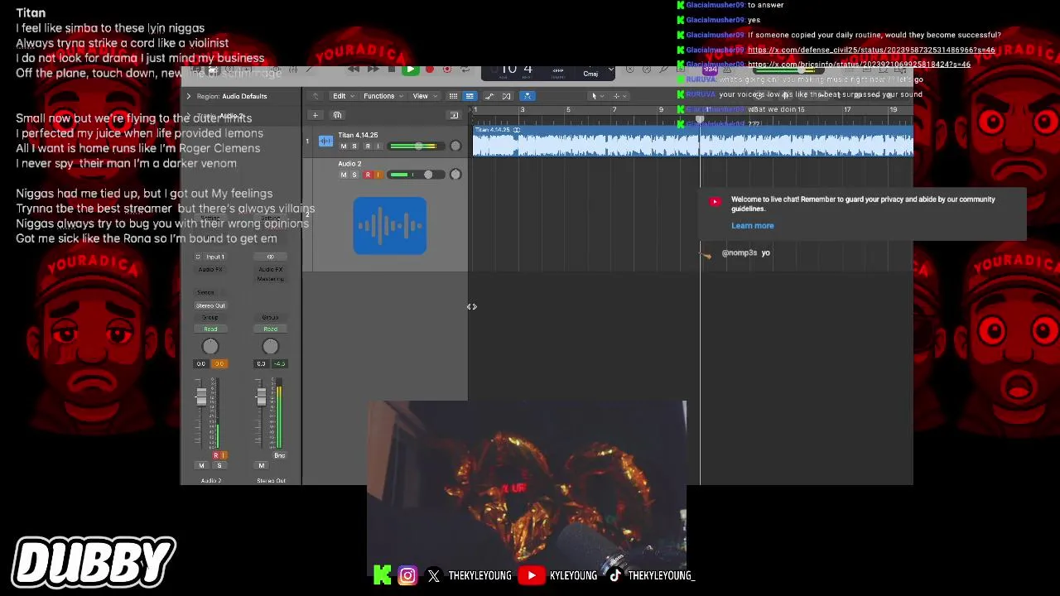
Task: Record-enable the Titan 4.14.25 track
Action: tap(367, 147)
